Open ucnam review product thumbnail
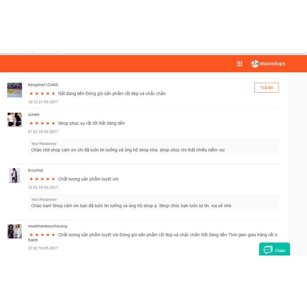Image resolution: width=307 pixels, height=307 pixels. point(14,120)
